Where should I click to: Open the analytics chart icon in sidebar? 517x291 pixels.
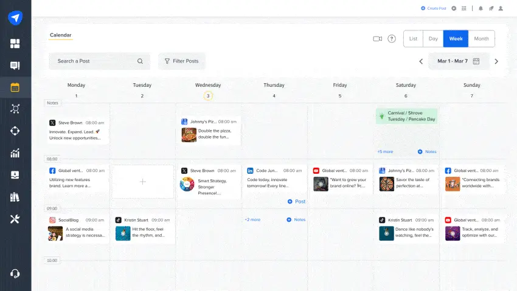(15, 153)
